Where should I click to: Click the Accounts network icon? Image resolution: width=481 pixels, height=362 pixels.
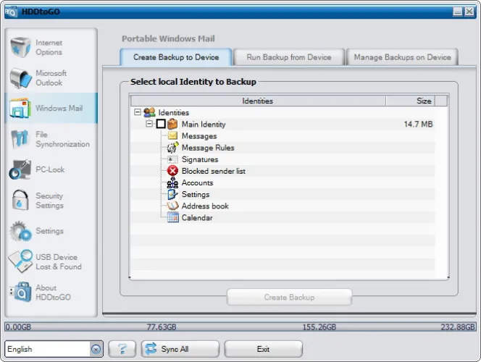172,182
